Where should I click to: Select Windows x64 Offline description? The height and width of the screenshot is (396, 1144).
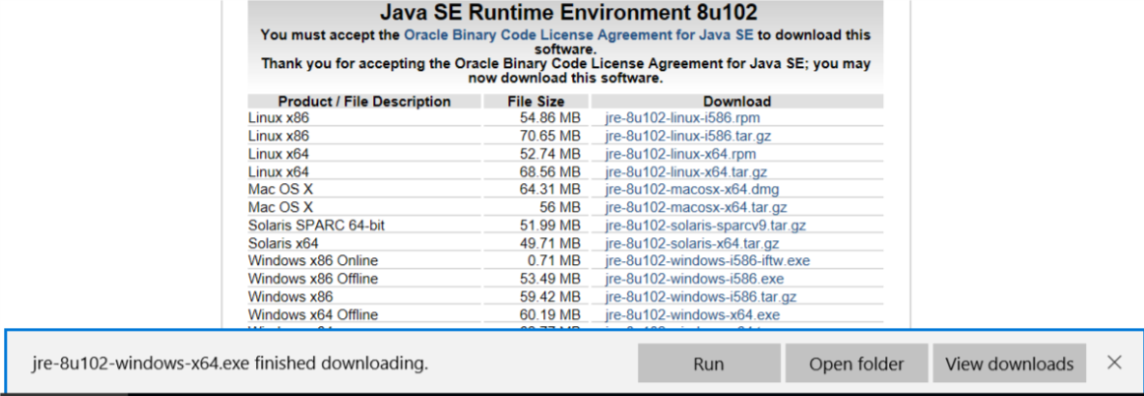313,315
